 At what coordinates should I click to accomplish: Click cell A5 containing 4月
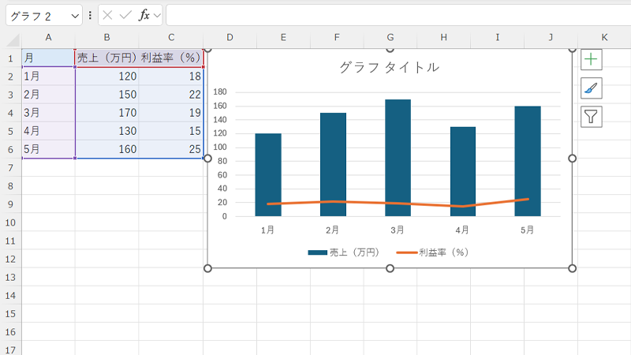click(48, 130)
